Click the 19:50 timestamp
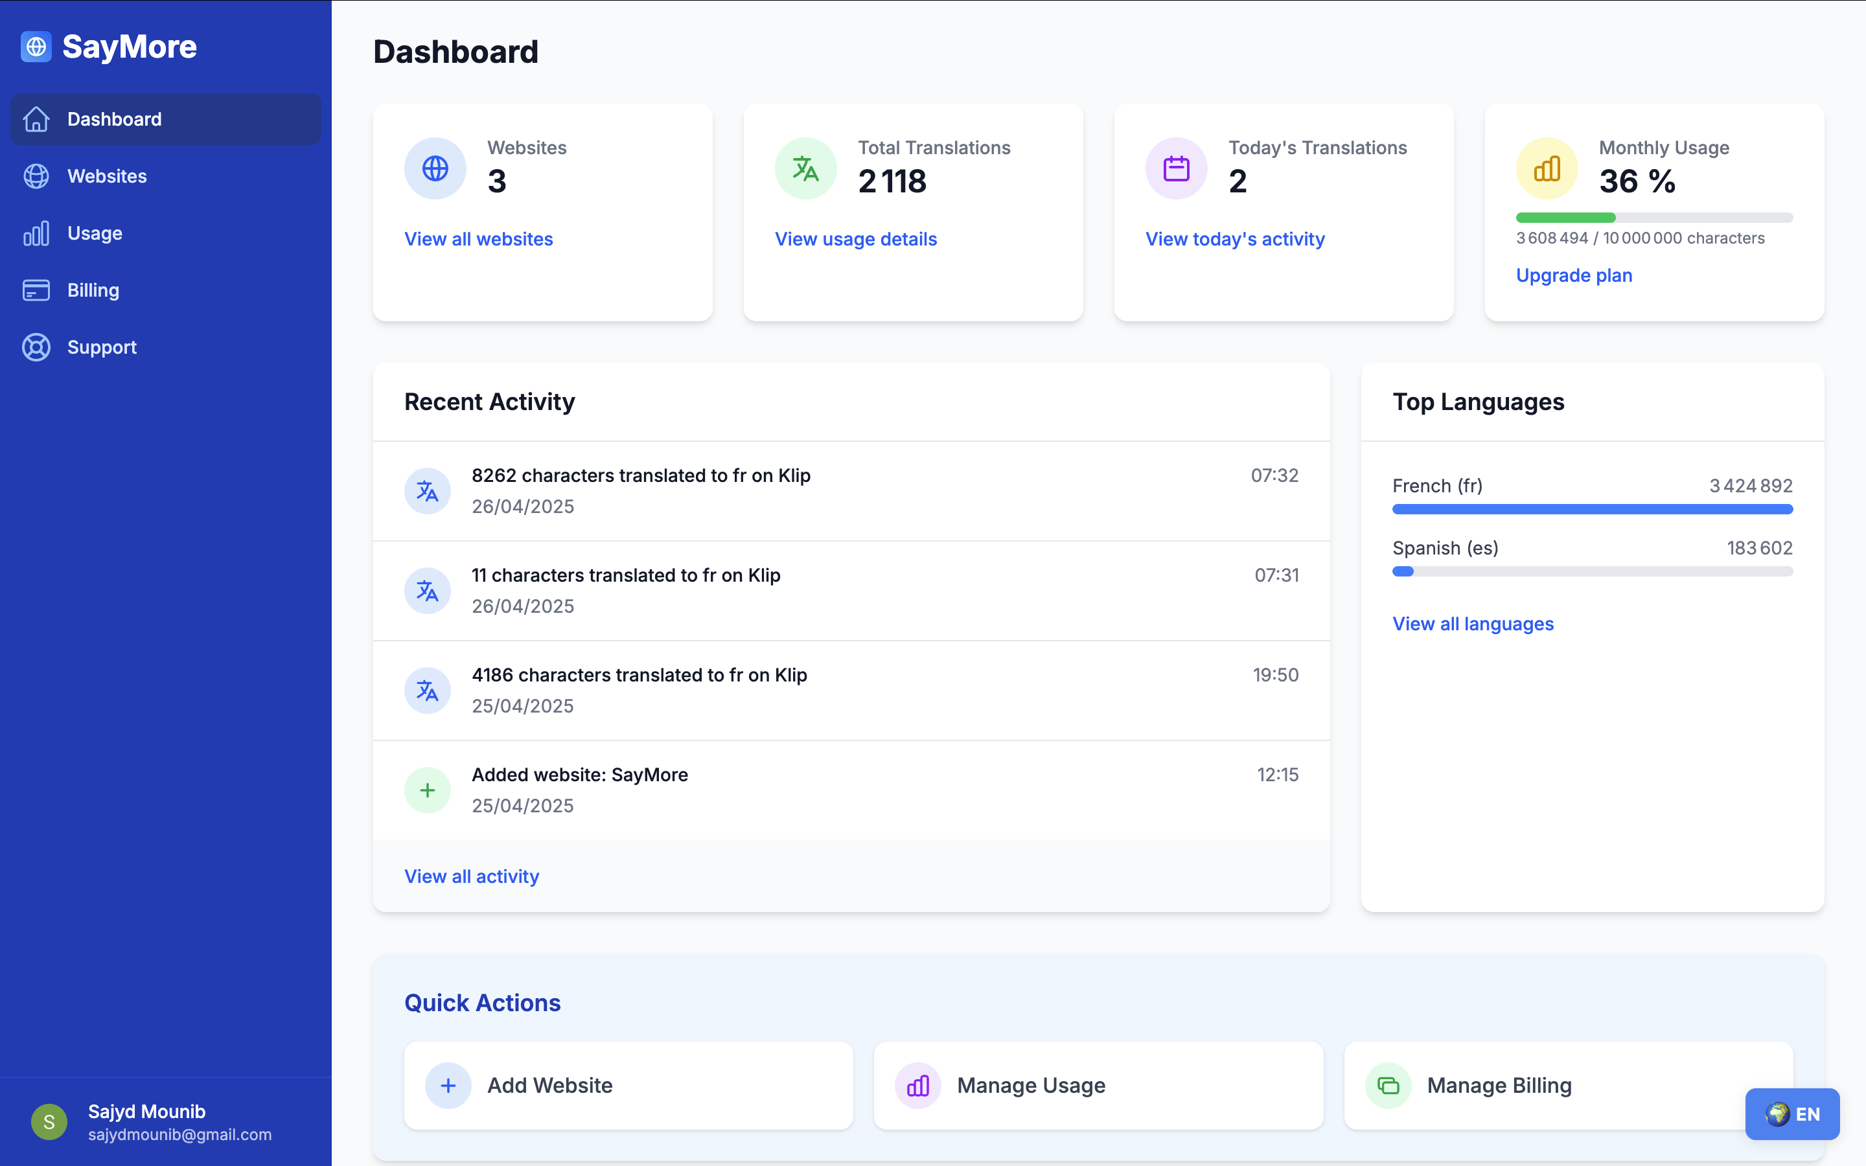This screenshot has height=1166, width=1866. 1275,675
